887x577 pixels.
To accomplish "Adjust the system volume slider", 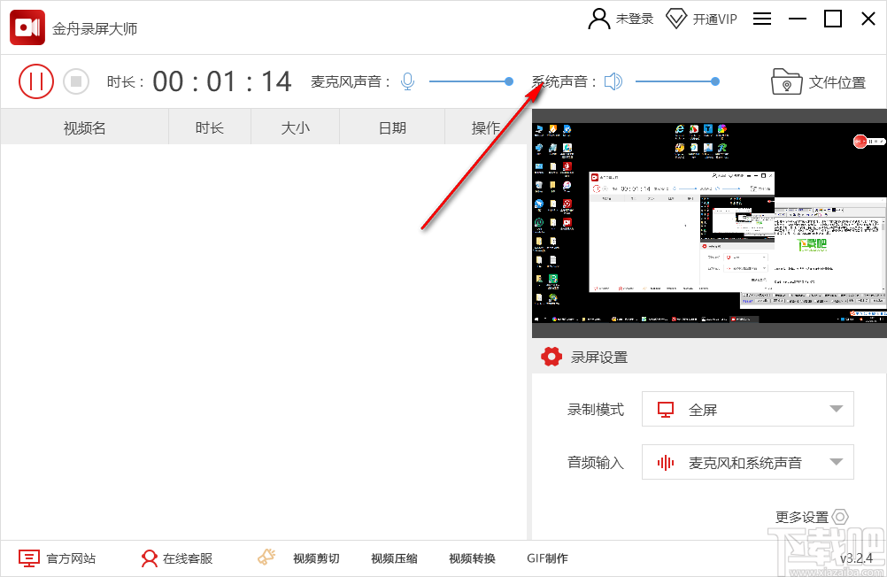I will point(714,81).
